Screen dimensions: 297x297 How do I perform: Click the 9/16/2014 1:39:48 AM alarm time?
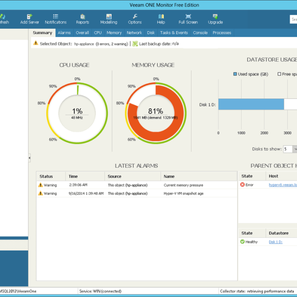(86, 194)
